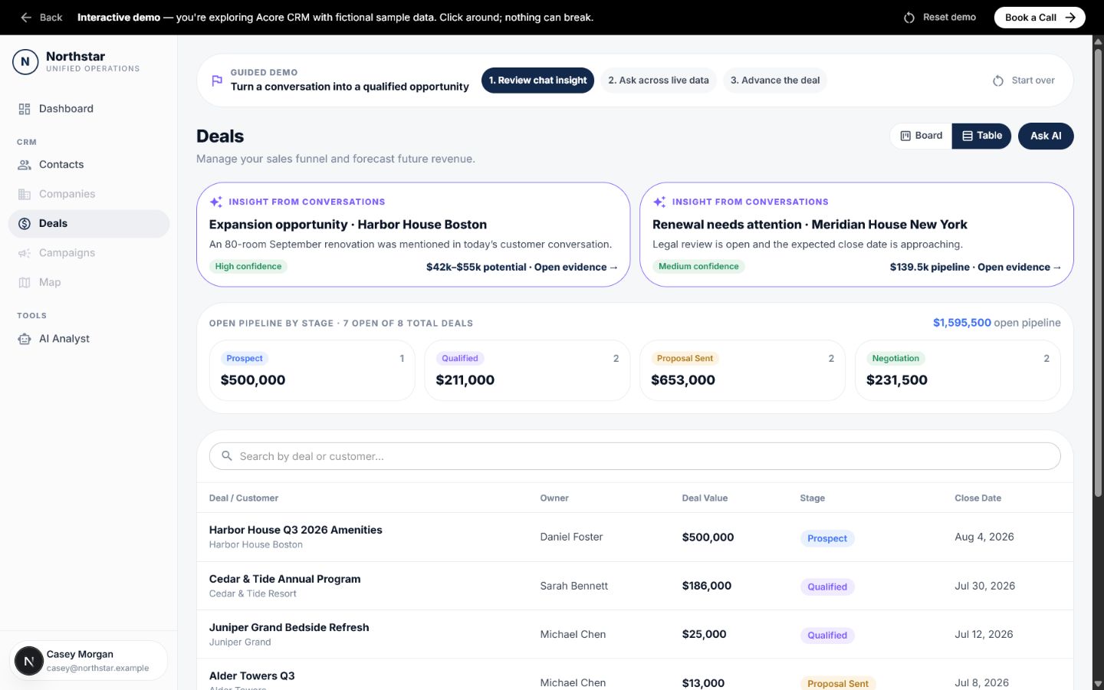This screenshot has height=690, width=1104.
Task: Click the Deals dollar icon
Action: pyautogui.click(x=25, y=224)
